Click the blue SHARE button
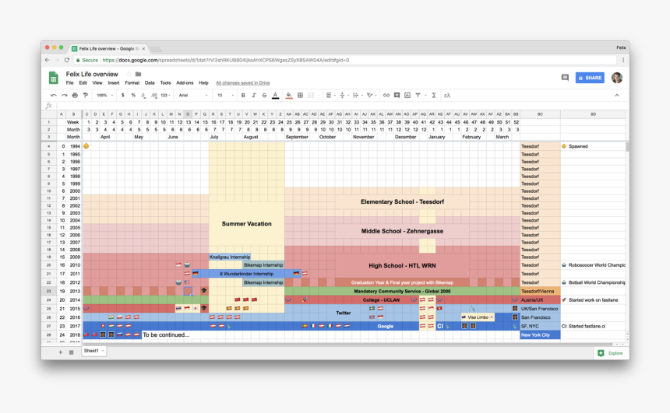670x413 pixels. (x=590, y=78)
